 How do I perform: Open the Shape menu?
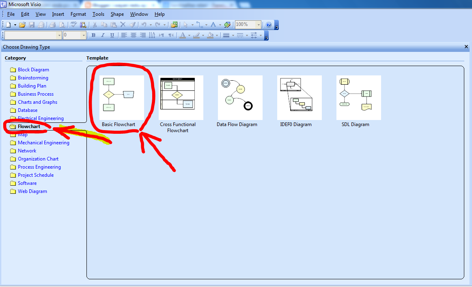point(117,14)
